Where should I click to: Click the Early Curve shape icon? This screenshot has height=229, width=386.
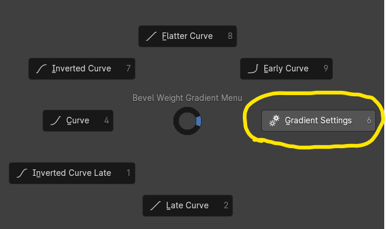point(253,69)
